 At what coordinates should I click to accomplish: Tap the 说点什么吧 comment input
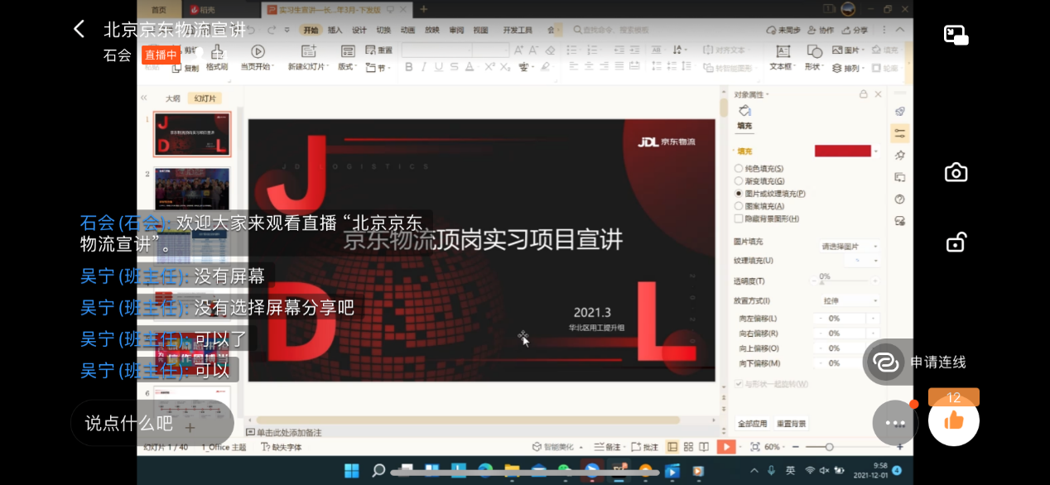[x=152, y=423]
